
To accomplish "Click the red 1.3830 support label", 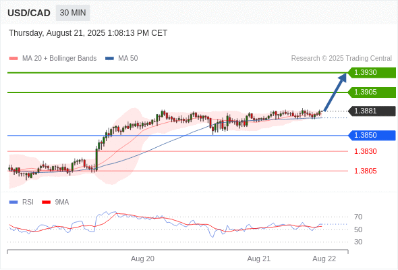I will 365,151.
